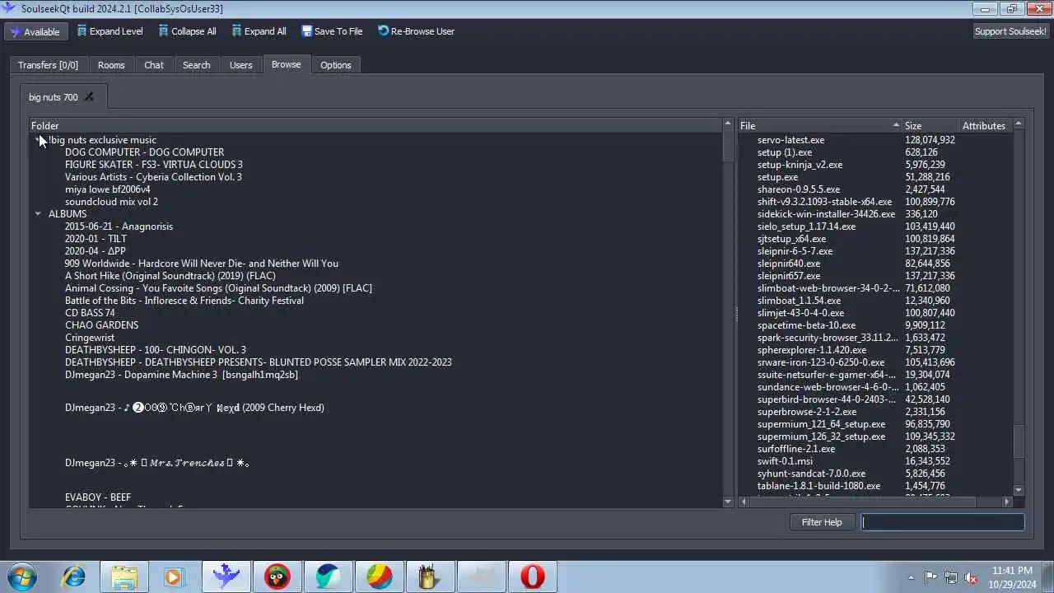Click the file list horizontal scrollbar

coord(876,501)
